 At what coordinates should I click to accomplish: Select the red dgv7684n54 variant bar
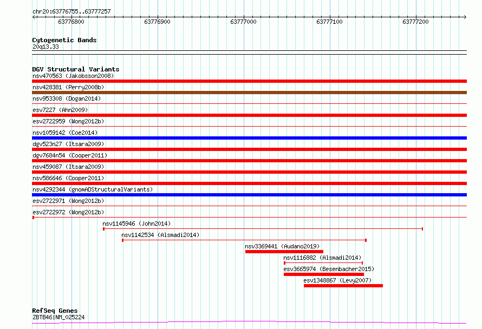click(x=249, y=161)
